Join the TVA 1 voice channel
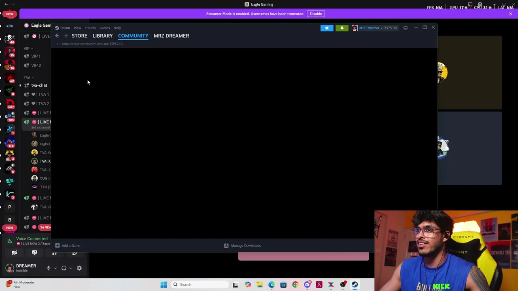This screenshot has height=291, width=518. pyautogui.click(x=37, y=95)
